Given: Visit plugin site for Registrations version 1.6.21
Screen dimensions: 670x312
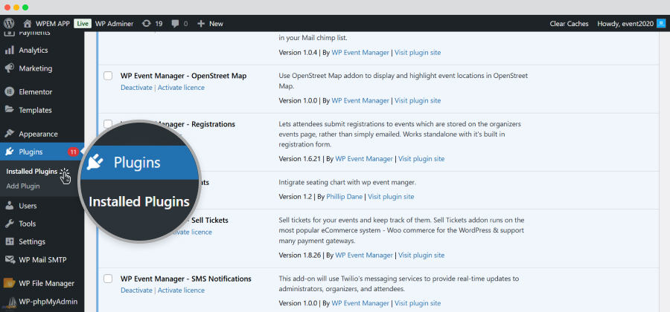Looking at the screenshot, I should pyautogui.click(x=421, y=158).
